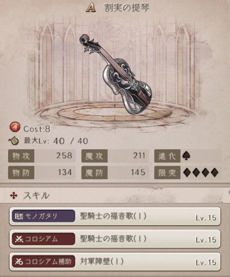Open the 対軍障壁 support skill row
The width and height of the screenshot is (230, 277).
click(115, 262)
